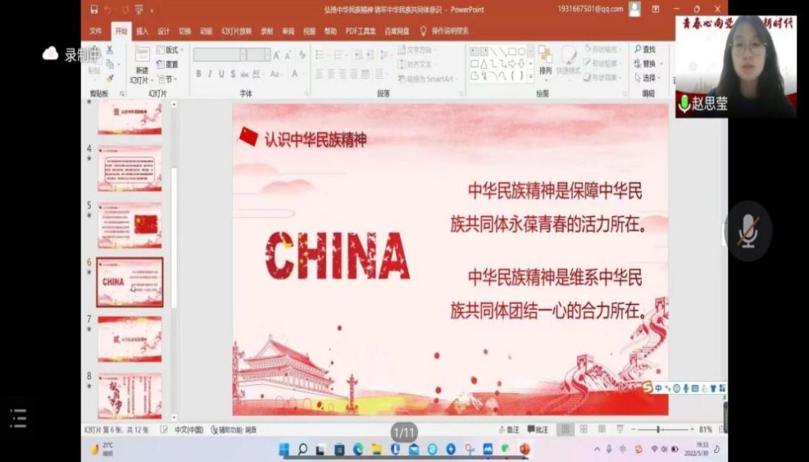Click the PowerPoint icon in the taskbar
The image size is (809, 462).
tap(524, 449)
